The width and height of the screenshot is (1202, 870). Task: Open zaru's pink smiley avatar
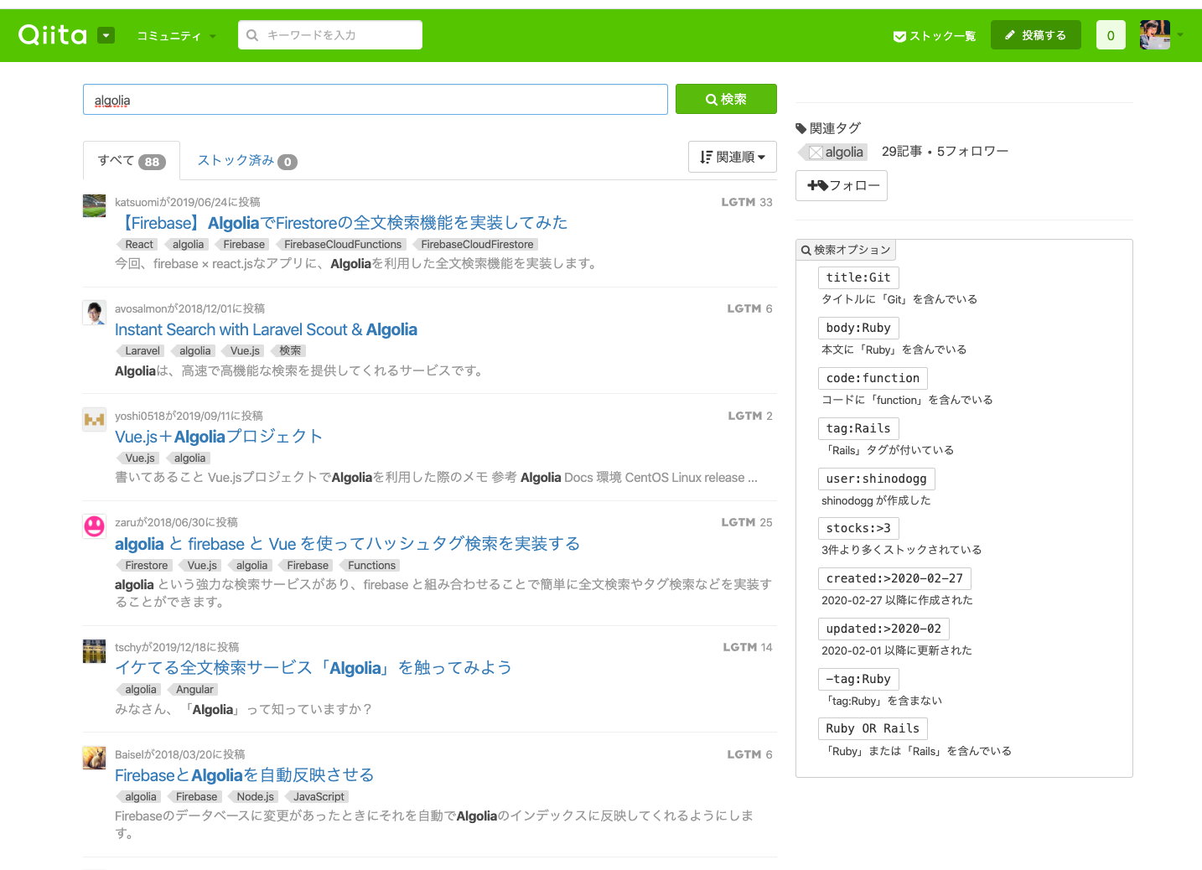pos(94,526)
